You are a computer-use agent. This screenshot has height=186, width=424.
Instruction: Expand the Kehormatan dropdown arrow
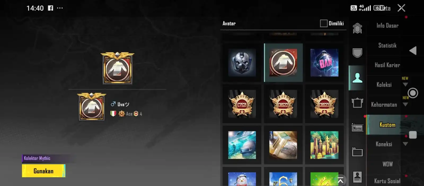[x=405, y=105]
